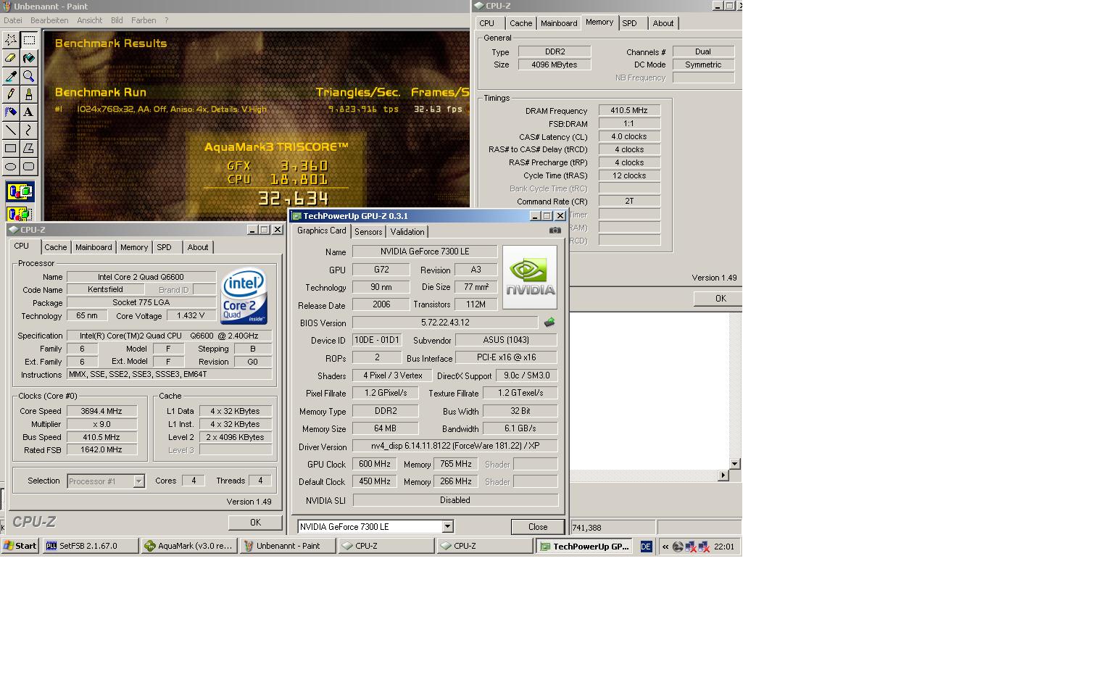Click the DE language indicator in taskbar
This screenshot has width=1096, height=685.
[646, 547]
